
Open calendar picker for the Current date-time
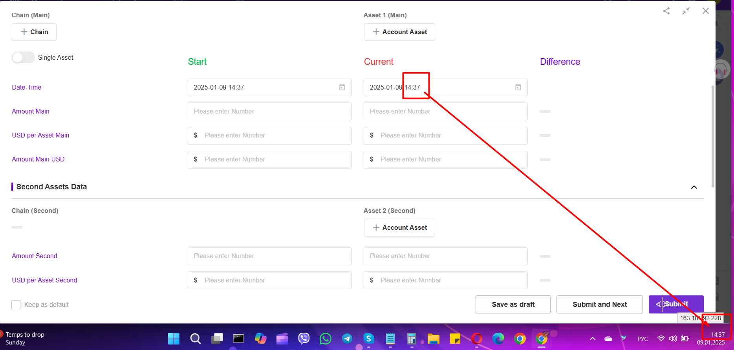(x=518, y=87)
